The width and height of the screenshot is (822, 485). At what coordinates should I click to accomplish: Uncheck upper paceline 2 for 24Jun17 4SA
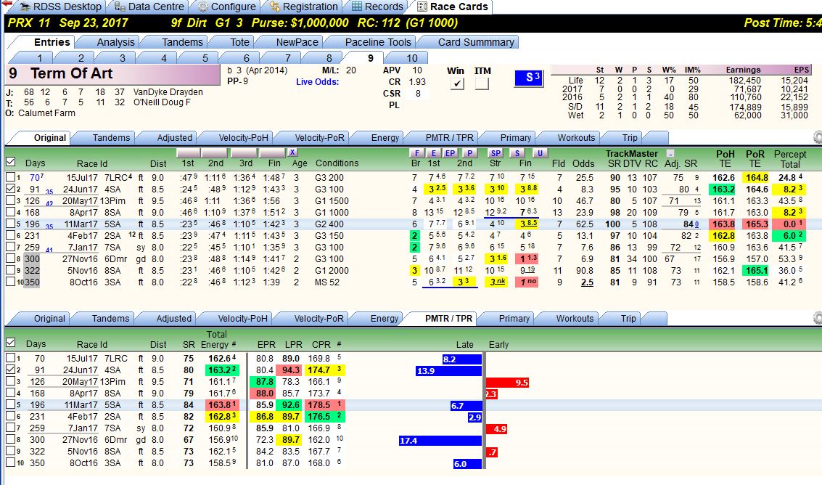[10, 189]
